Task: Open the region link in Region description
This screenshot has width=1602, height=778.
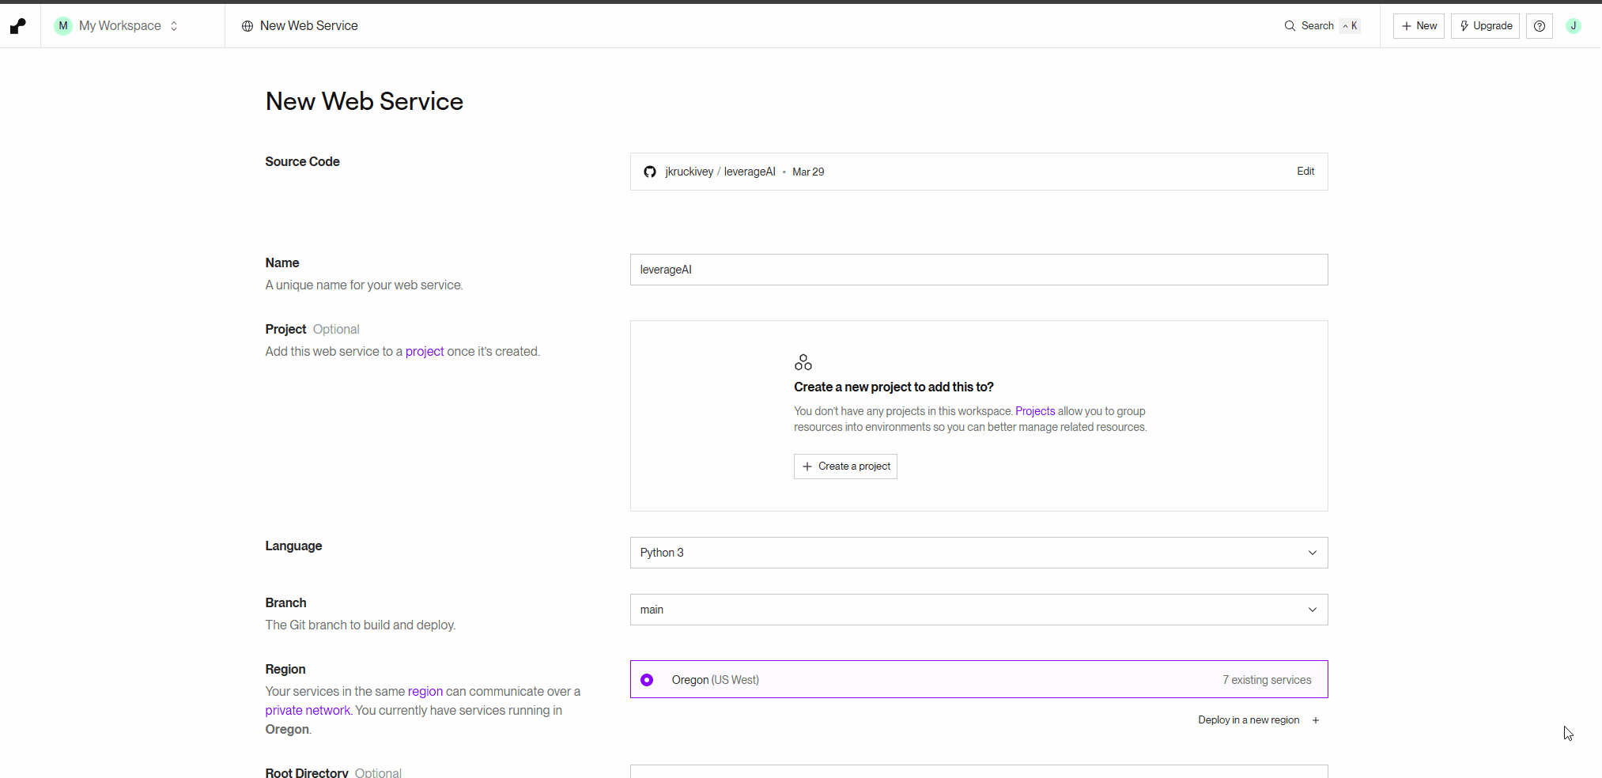Action: (425, 691)
